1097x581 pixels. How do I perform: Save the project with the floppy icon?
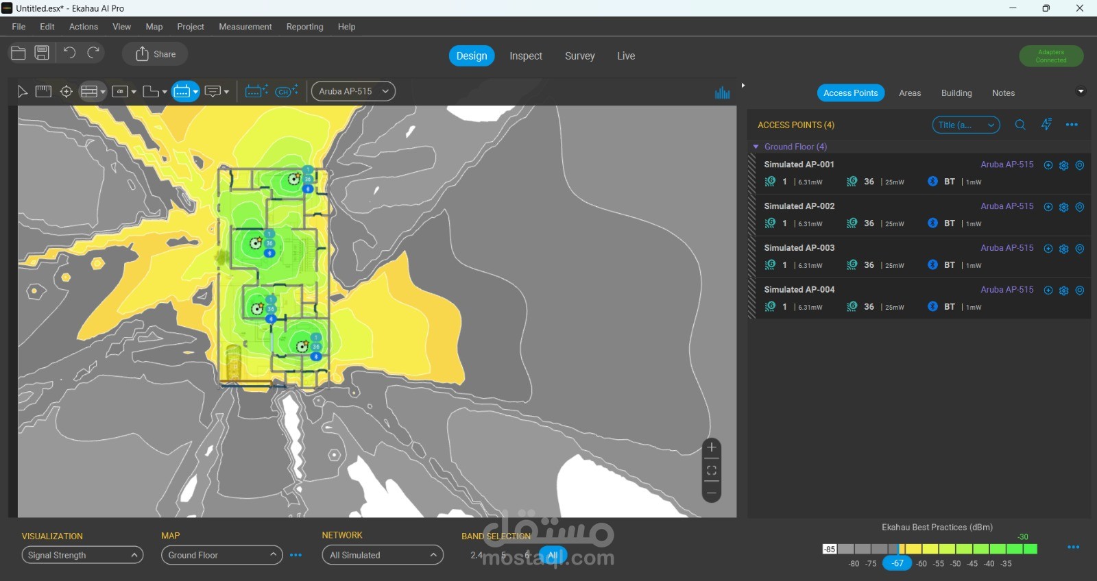[42, 53]
